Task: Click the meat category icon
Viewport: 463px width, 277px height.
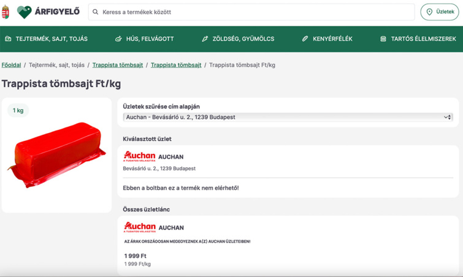Action: 118,39
